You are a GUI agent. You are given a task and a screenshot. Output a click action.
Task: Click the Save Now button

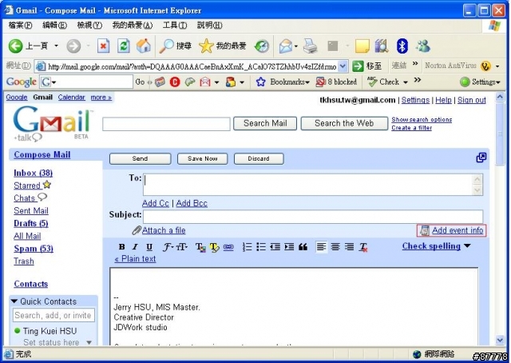click(x=202, y=158)
